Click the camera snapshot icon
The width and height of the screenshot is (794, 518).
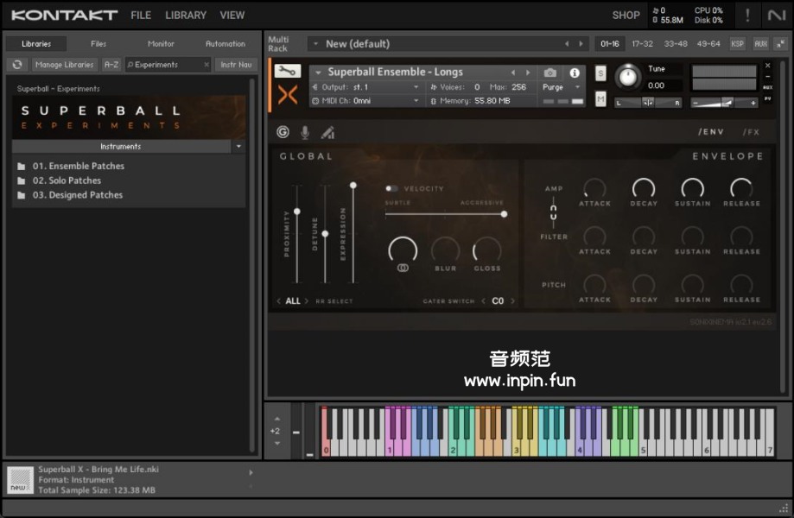click(550, 73)
